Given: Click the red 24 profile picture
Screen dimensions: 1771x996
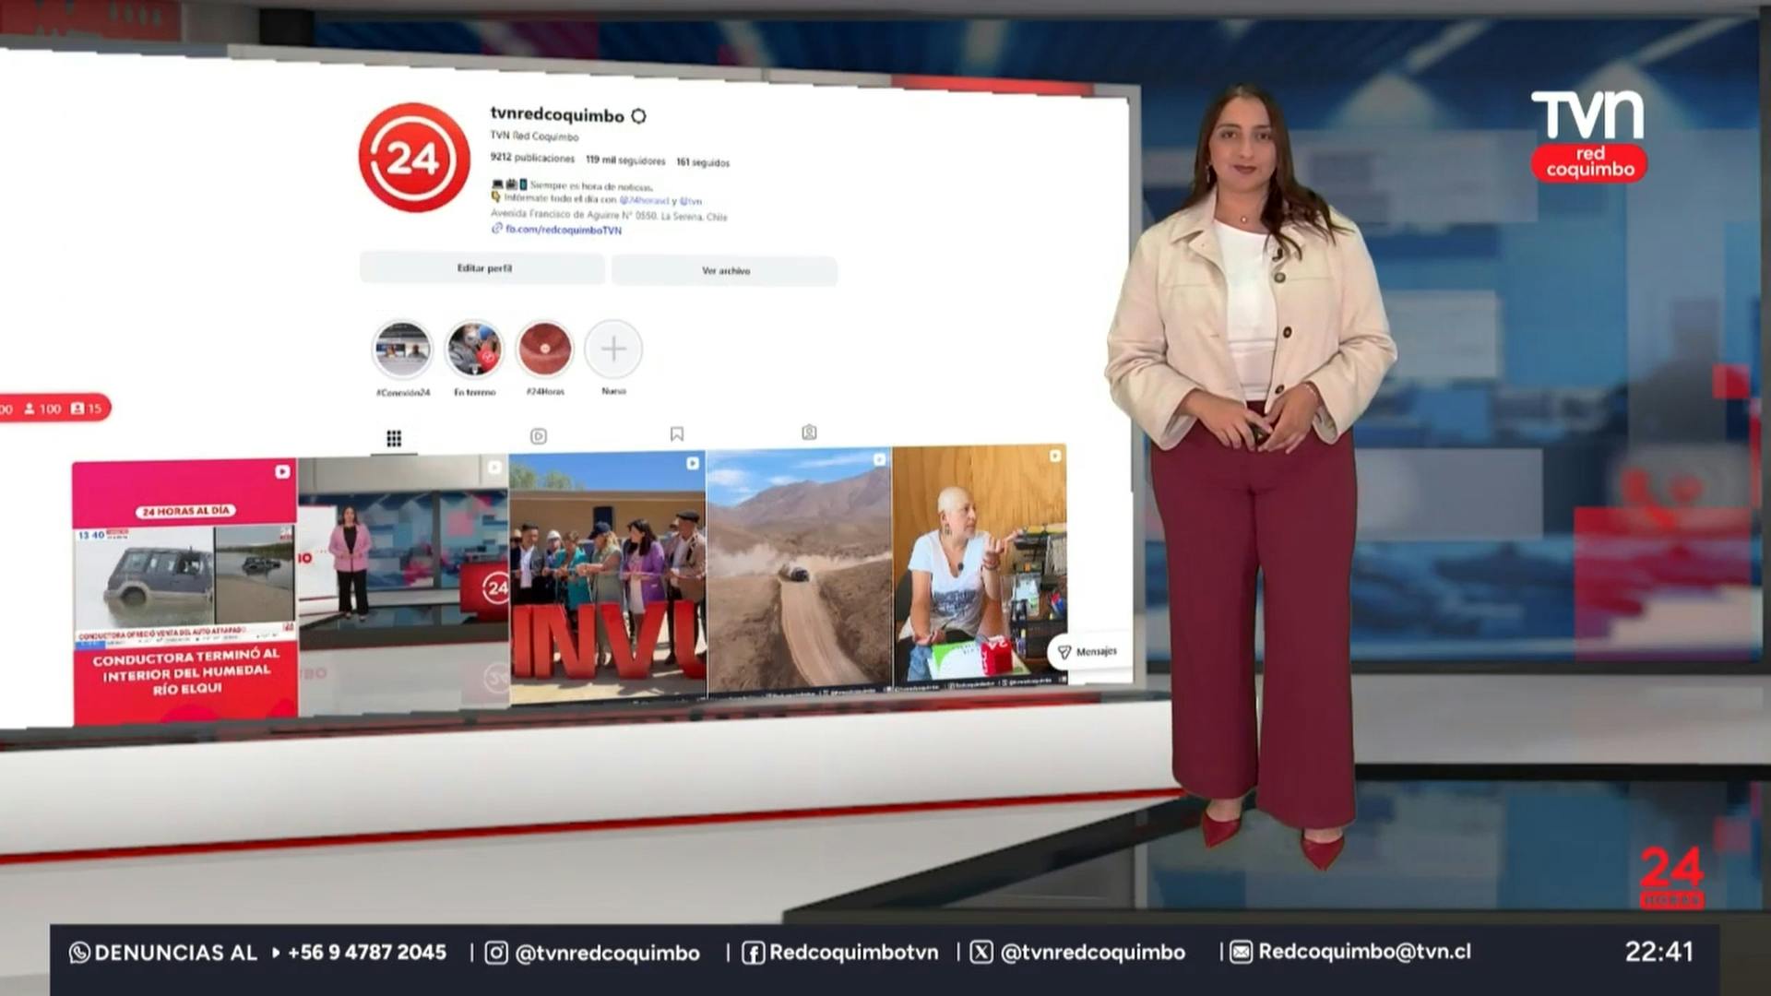Looking at the screenshot, I should coord(414,158).
